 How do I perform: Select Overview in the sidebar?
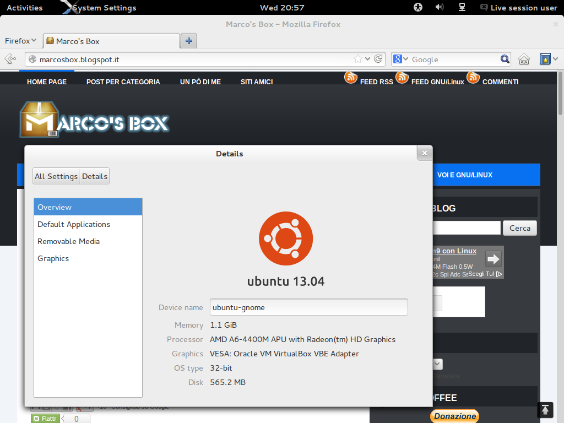coord(88,207)
